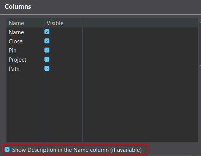
Task: Click the 'Show Description in the Name column' label text
Action: [x=77, y=150]
